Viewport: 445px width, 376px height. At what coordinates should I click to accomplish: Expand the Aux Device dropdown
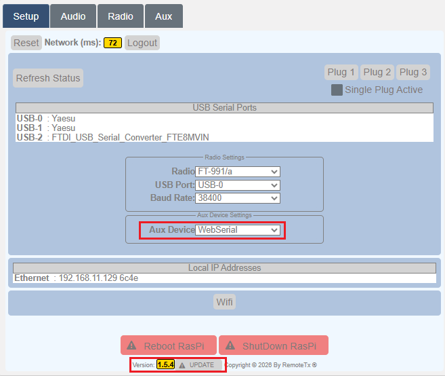(238, 230)
